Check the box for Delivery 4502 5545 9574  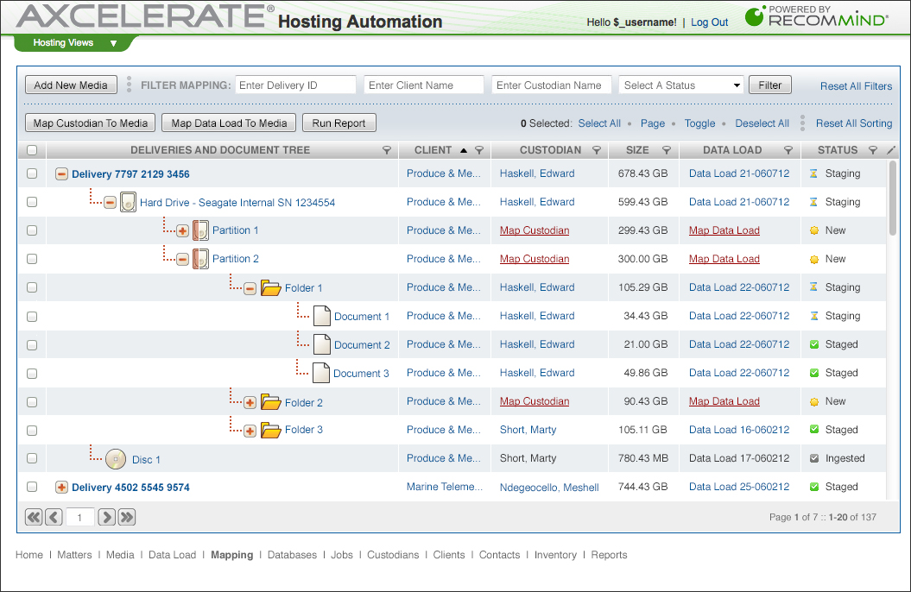click(x=32, y=487)
